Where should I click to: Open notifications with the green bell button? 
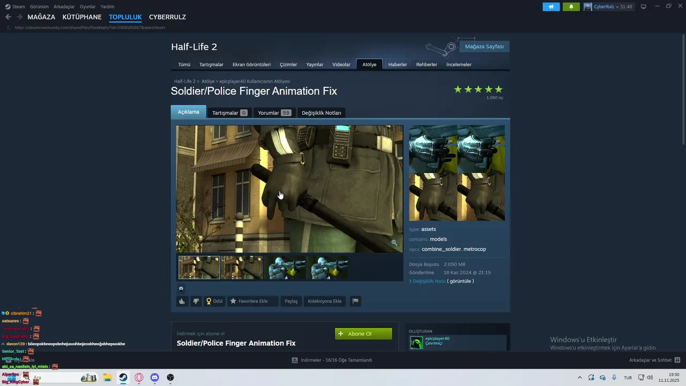(x=571, y=6)
